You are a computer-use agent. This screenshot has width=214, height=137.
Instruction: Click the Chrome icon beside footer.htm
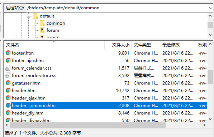tap(8, 53)
